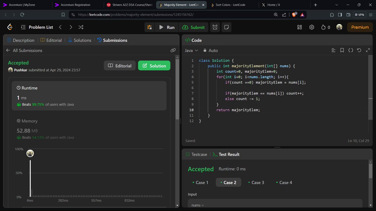The height and width of the screenshot is (211, 376).
Task: Switch to the Editorial tab
Action: click(51, 40)
